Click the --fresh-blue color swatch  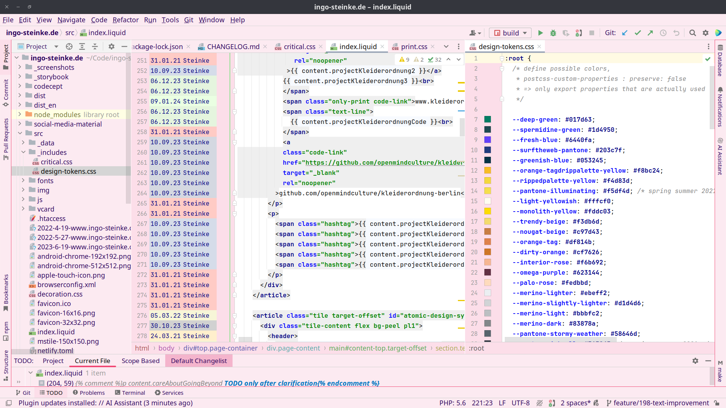coord(487,140)
